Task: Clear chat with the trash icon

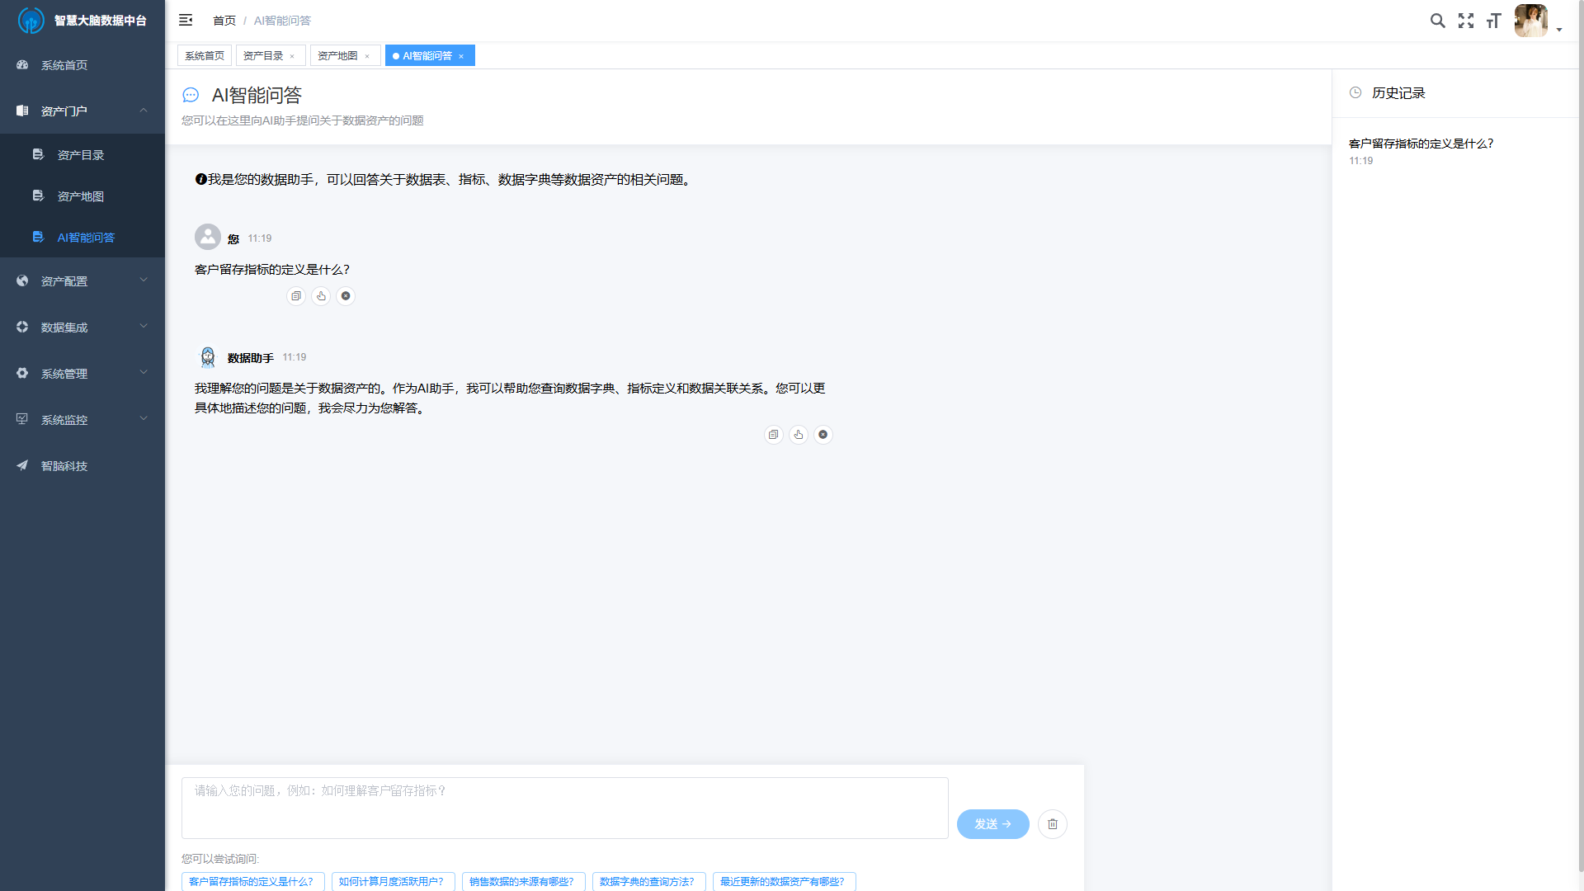Action: [x=1052, y=824]
